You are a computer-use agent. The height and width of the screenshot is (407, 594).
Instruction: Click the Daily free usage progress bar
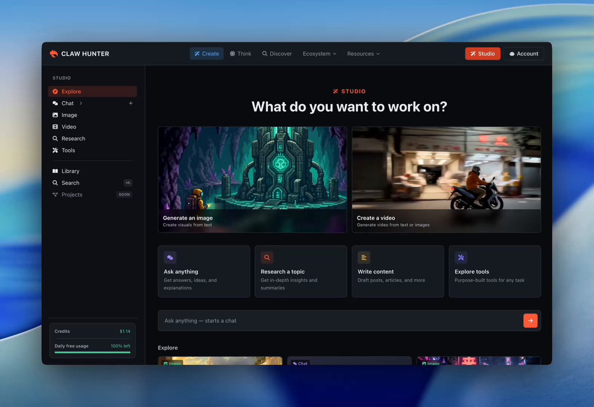tap(93, 352)
